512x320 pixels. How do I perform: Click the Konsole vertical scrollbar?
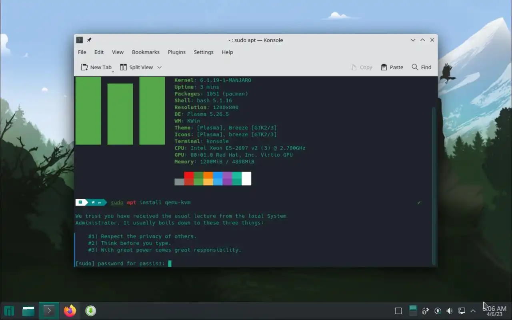[x=434, y=186]
